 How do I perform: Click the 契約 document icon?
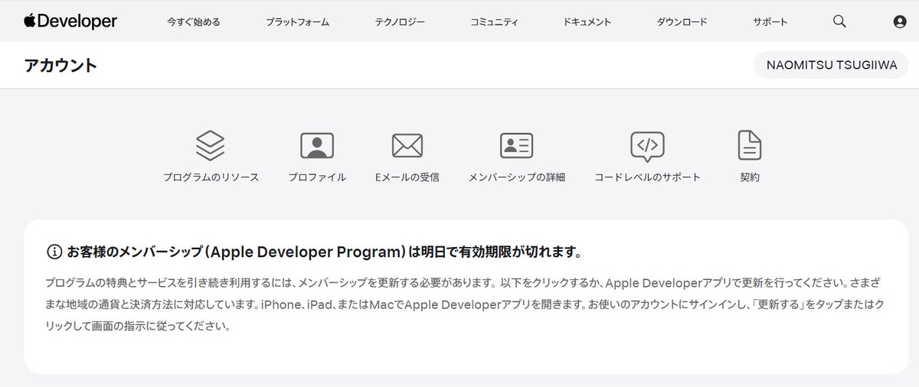click(x=750, y=145)
